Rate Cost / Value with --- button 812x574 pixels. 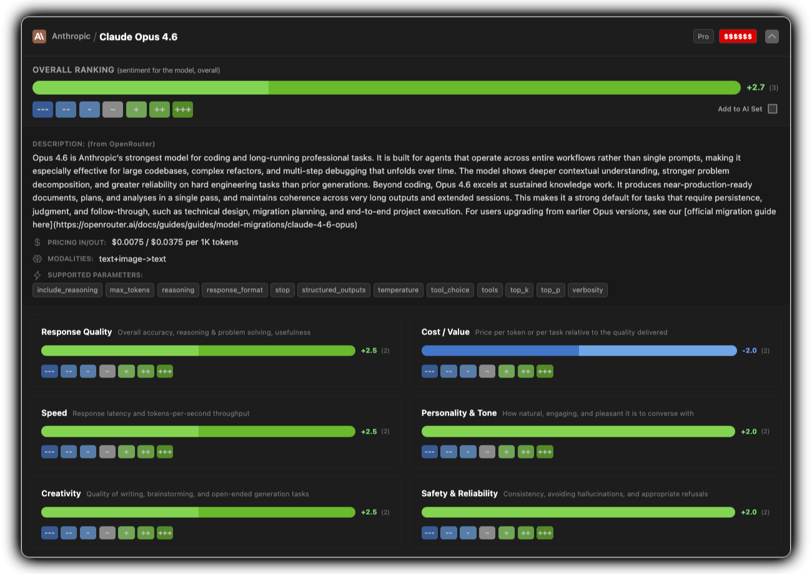click(430, 371)
